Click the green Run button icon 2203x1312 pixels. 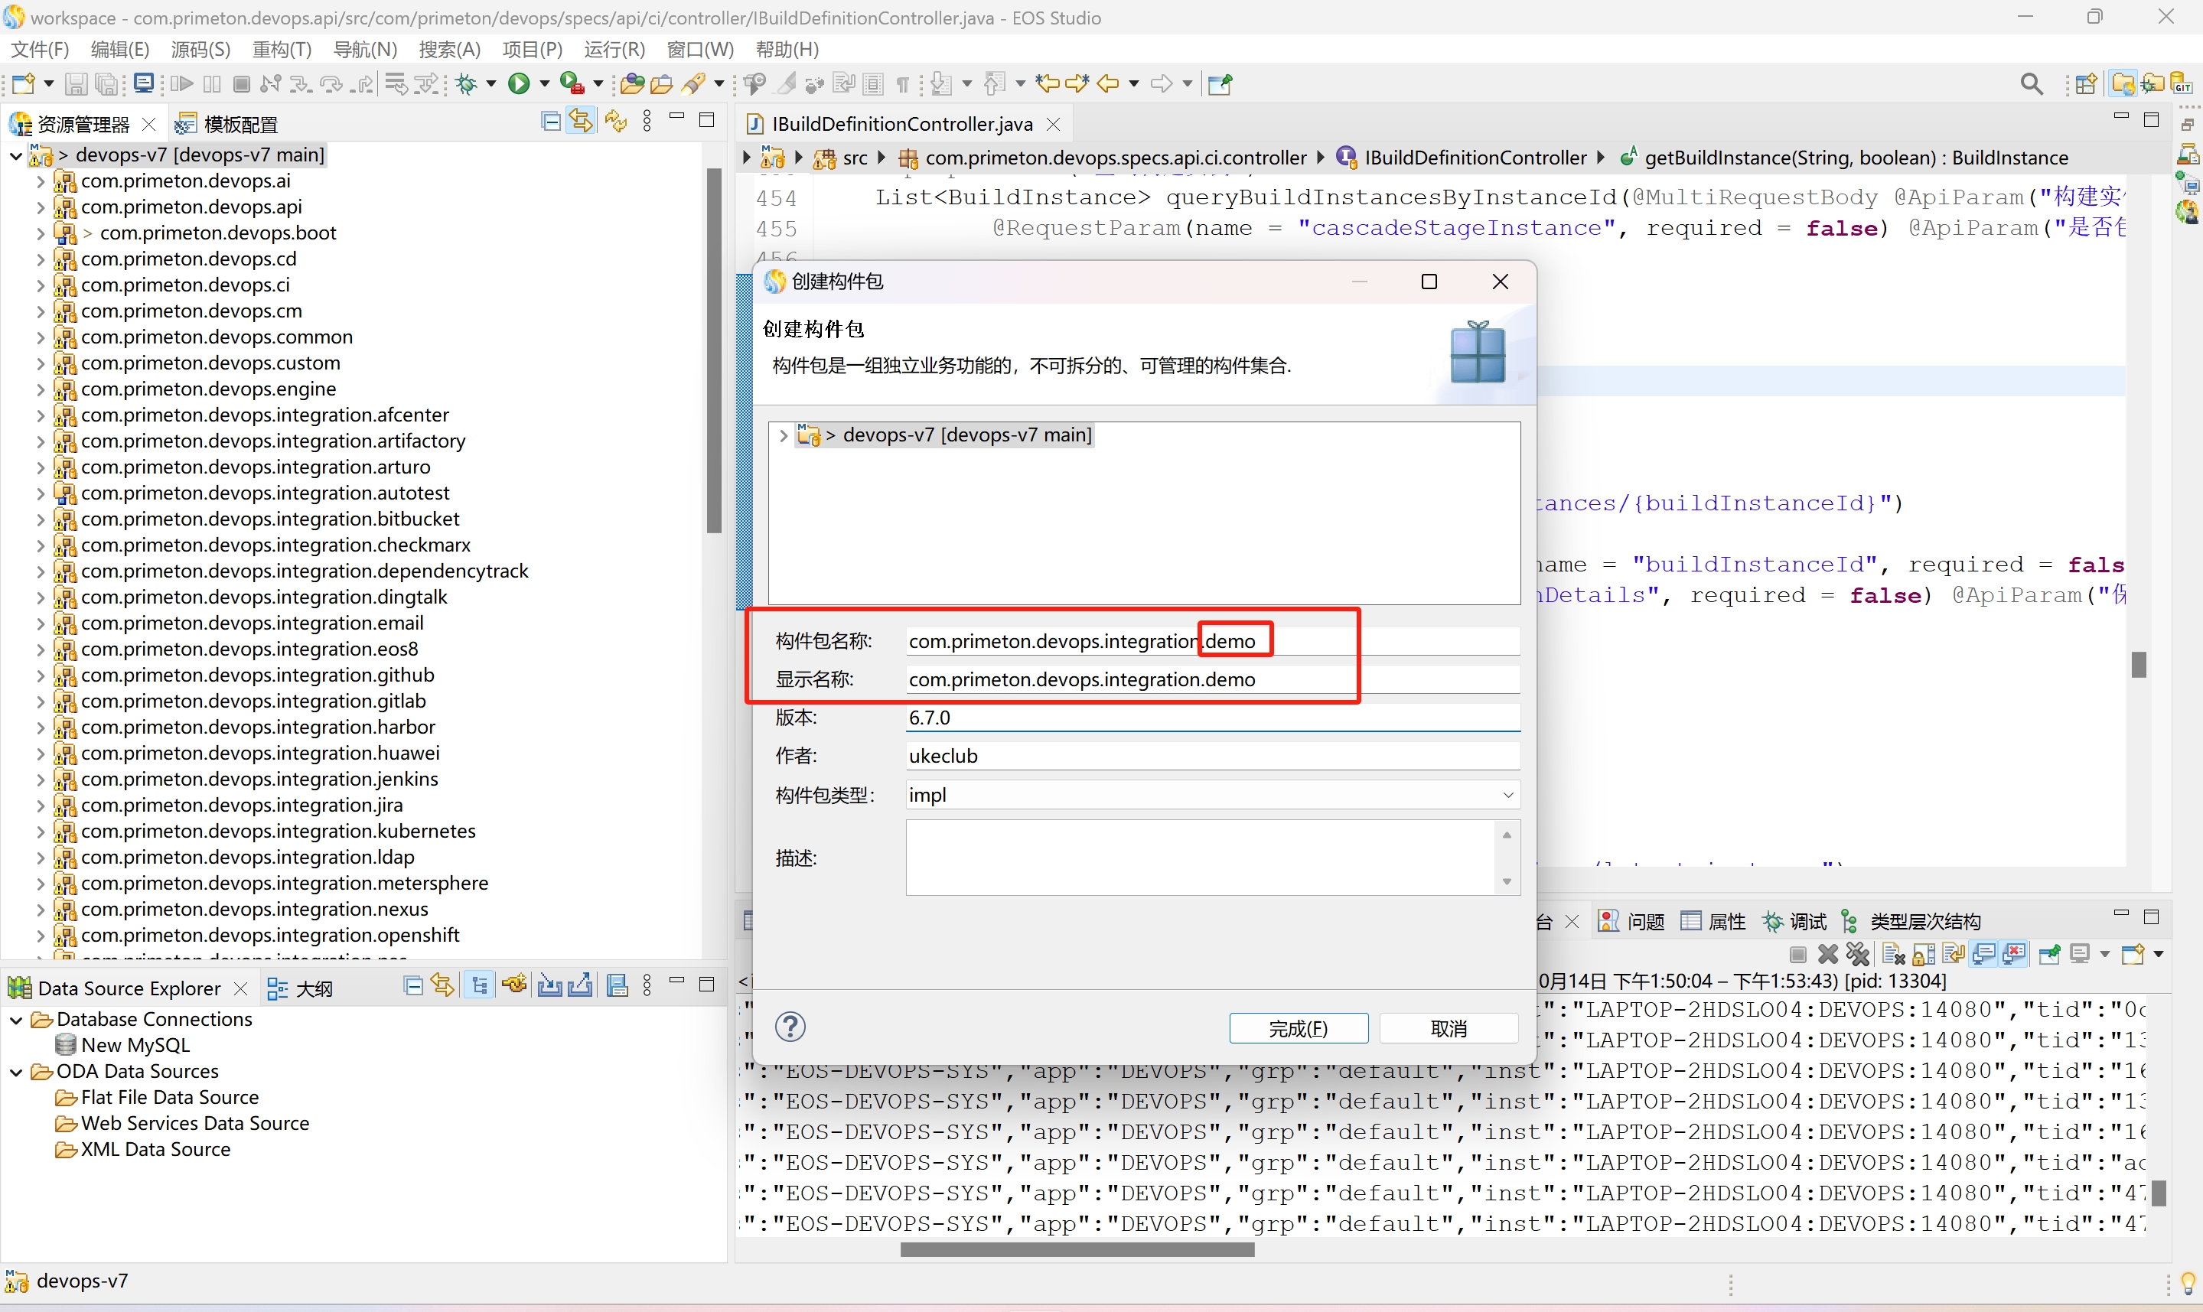[x=519, y=84]
